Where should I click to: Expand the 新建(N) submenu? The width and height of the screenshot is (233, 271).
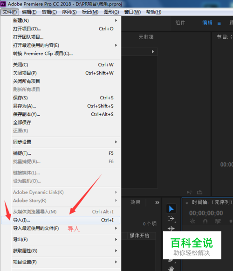pos(116,21)
